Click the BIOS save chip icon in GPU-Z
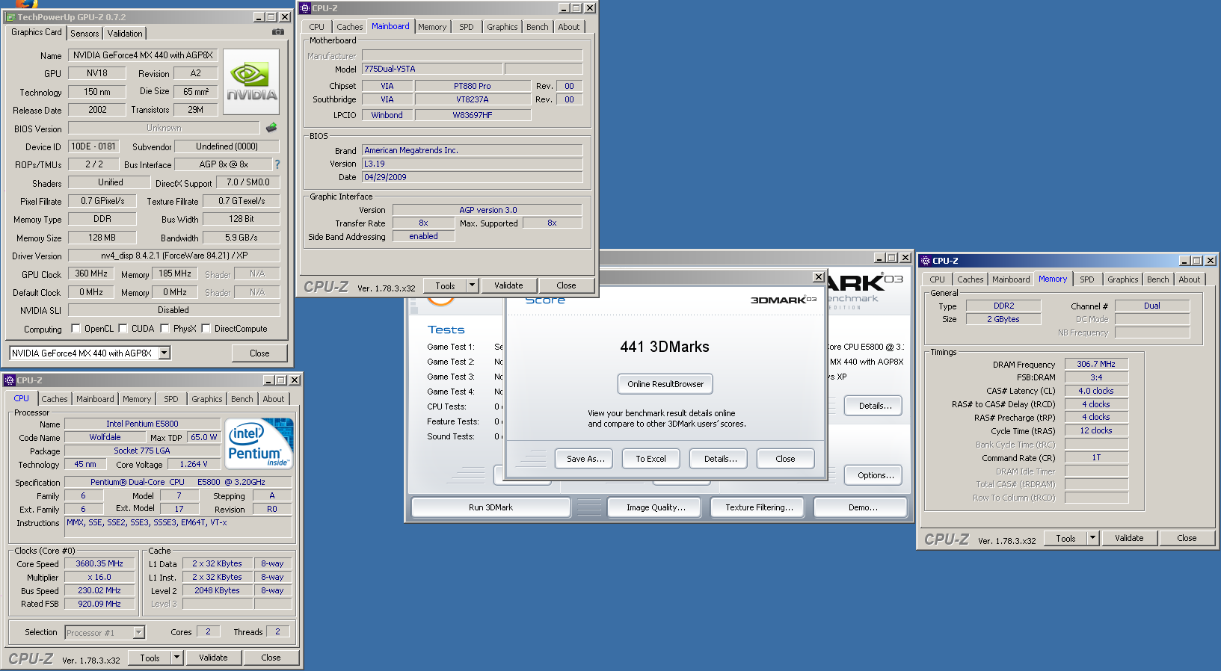This screenshot has width=1221, height=671. pyautogui.click(x=271, y=128)
